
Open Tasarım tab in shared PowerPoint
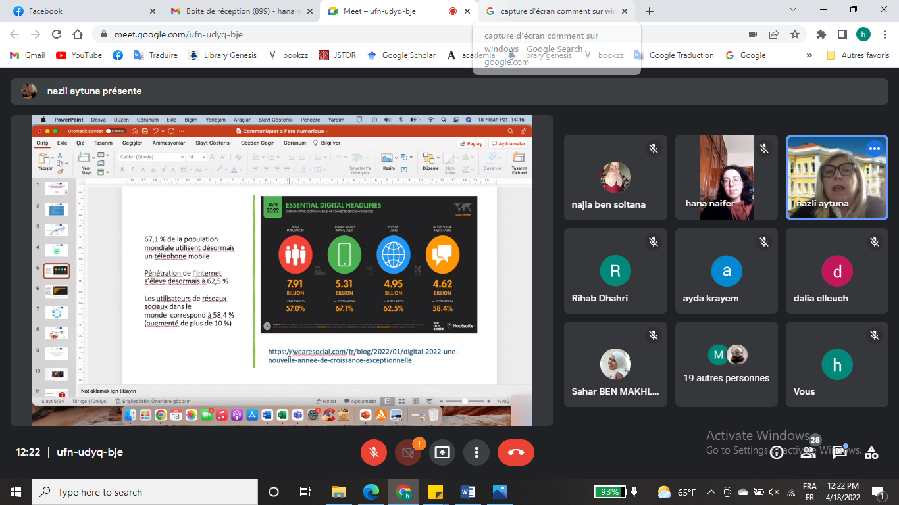103,143
